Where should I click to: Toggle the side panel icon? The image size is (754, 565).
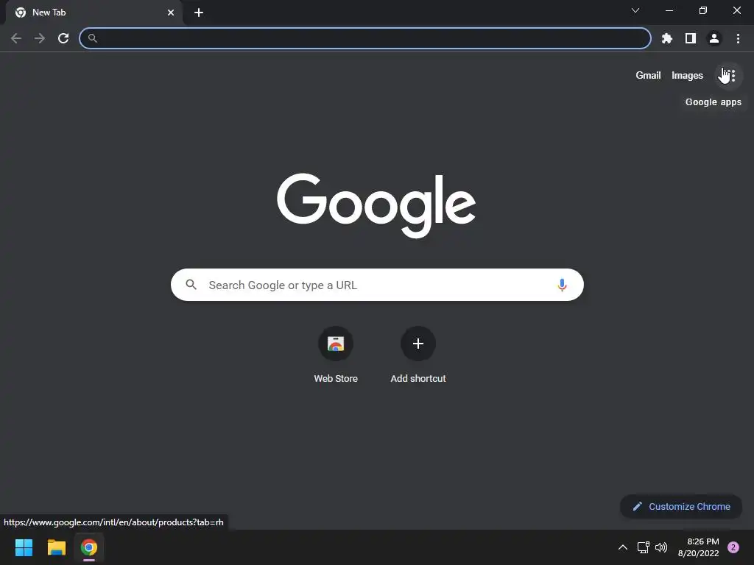(x=691, y=38)
